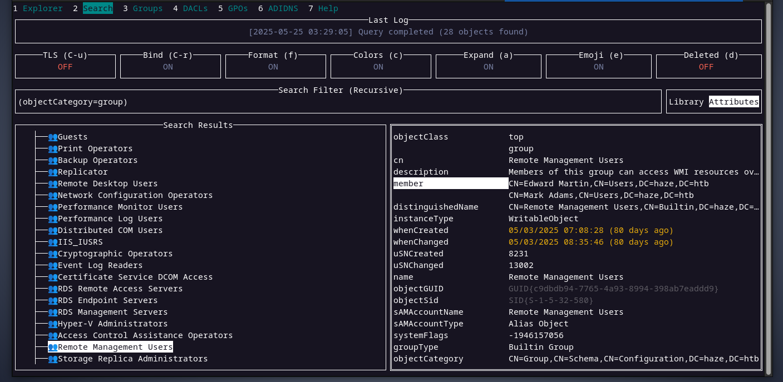
Task: Enable the Deleted objects toggle
Action: 706,67
